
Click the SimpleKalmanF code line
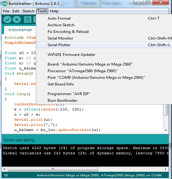20,43
